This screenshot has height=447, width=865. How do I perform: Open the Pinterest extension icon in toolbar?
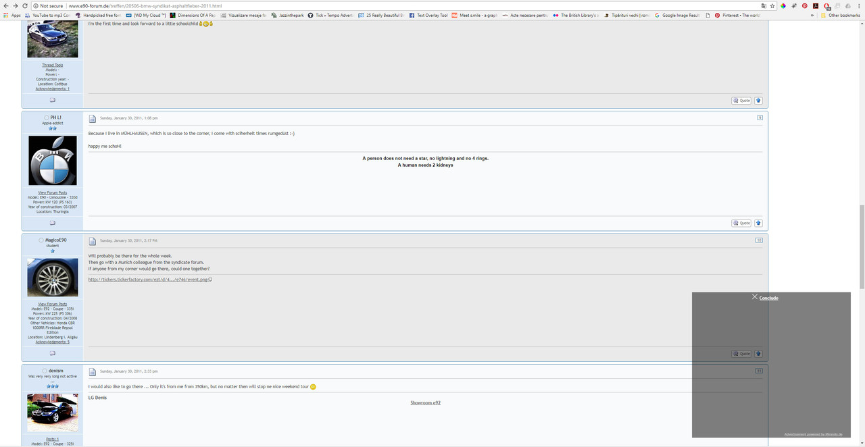805,5
